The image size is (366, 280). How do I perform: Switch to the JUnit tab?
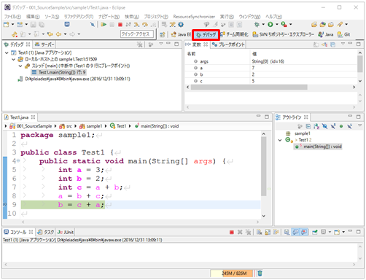coord(66,232)
